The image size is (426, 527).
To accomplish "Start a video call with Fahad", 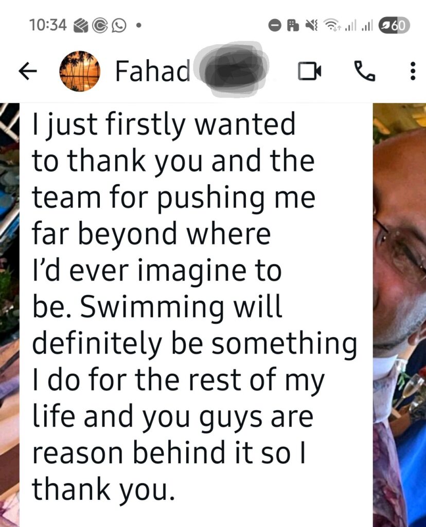I will click(x=310, y=72).
